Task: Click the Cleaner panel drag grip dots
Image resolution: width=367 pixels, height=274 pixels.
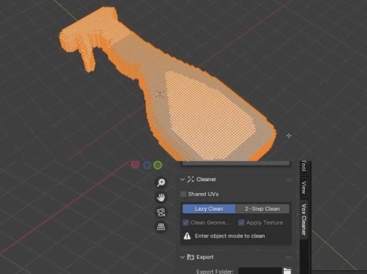Action: coord(288,180)
